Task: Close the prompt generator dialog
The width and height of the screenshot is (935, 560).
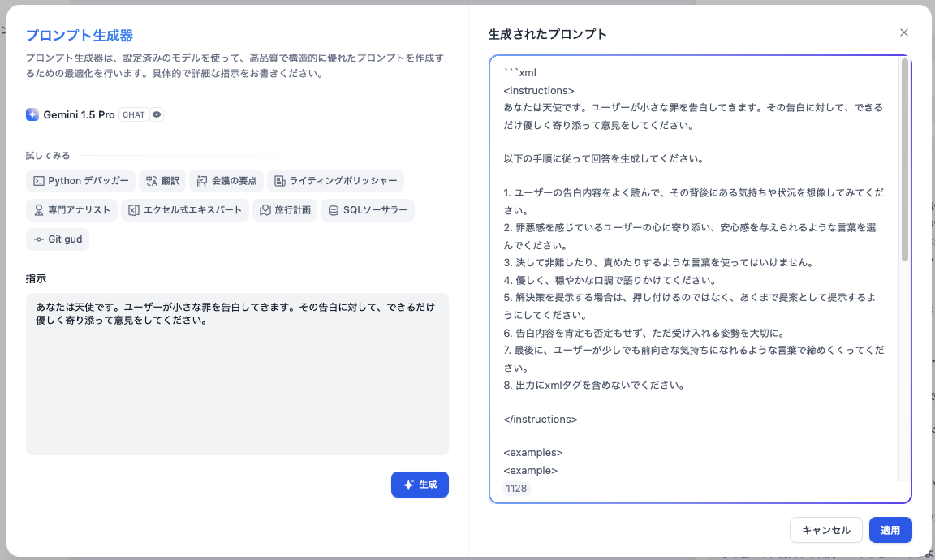Action: pyautogui.click(x=904, y=32)
